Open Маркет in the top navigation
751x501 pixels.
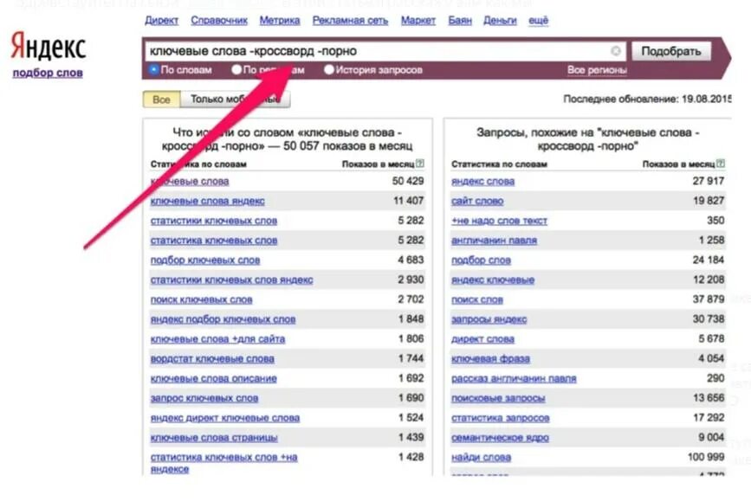click(418, 21)
